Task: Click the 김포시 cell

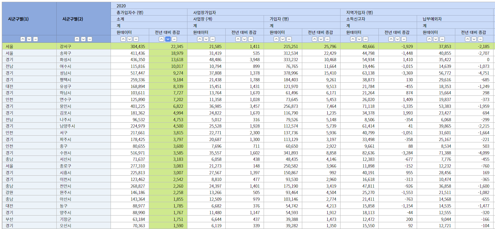Action: coord(84,113)
